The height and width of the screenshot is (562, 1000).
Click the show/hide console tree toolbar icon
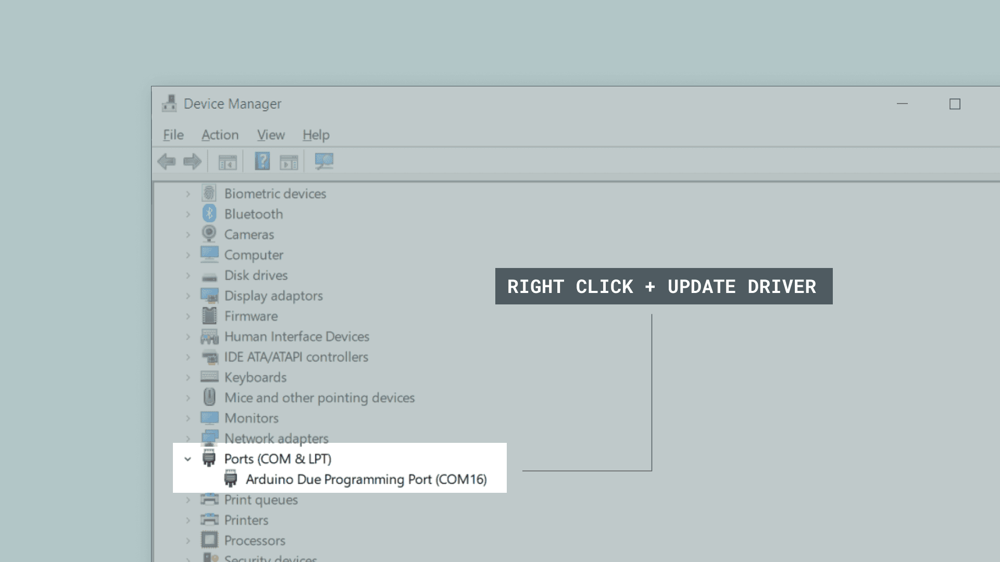[x=228, y=163]
